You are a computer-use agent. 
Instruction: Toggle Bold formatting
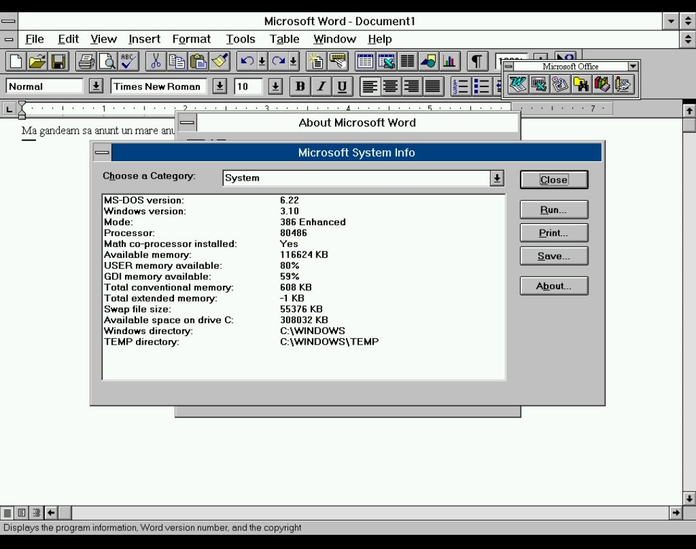point(300,86)
